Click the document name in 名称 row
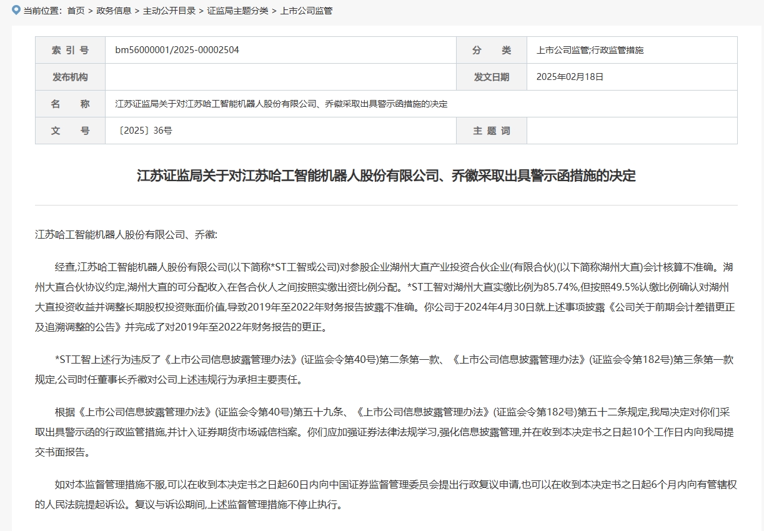This screenshot has height=531, width=764. pos(281,104)
